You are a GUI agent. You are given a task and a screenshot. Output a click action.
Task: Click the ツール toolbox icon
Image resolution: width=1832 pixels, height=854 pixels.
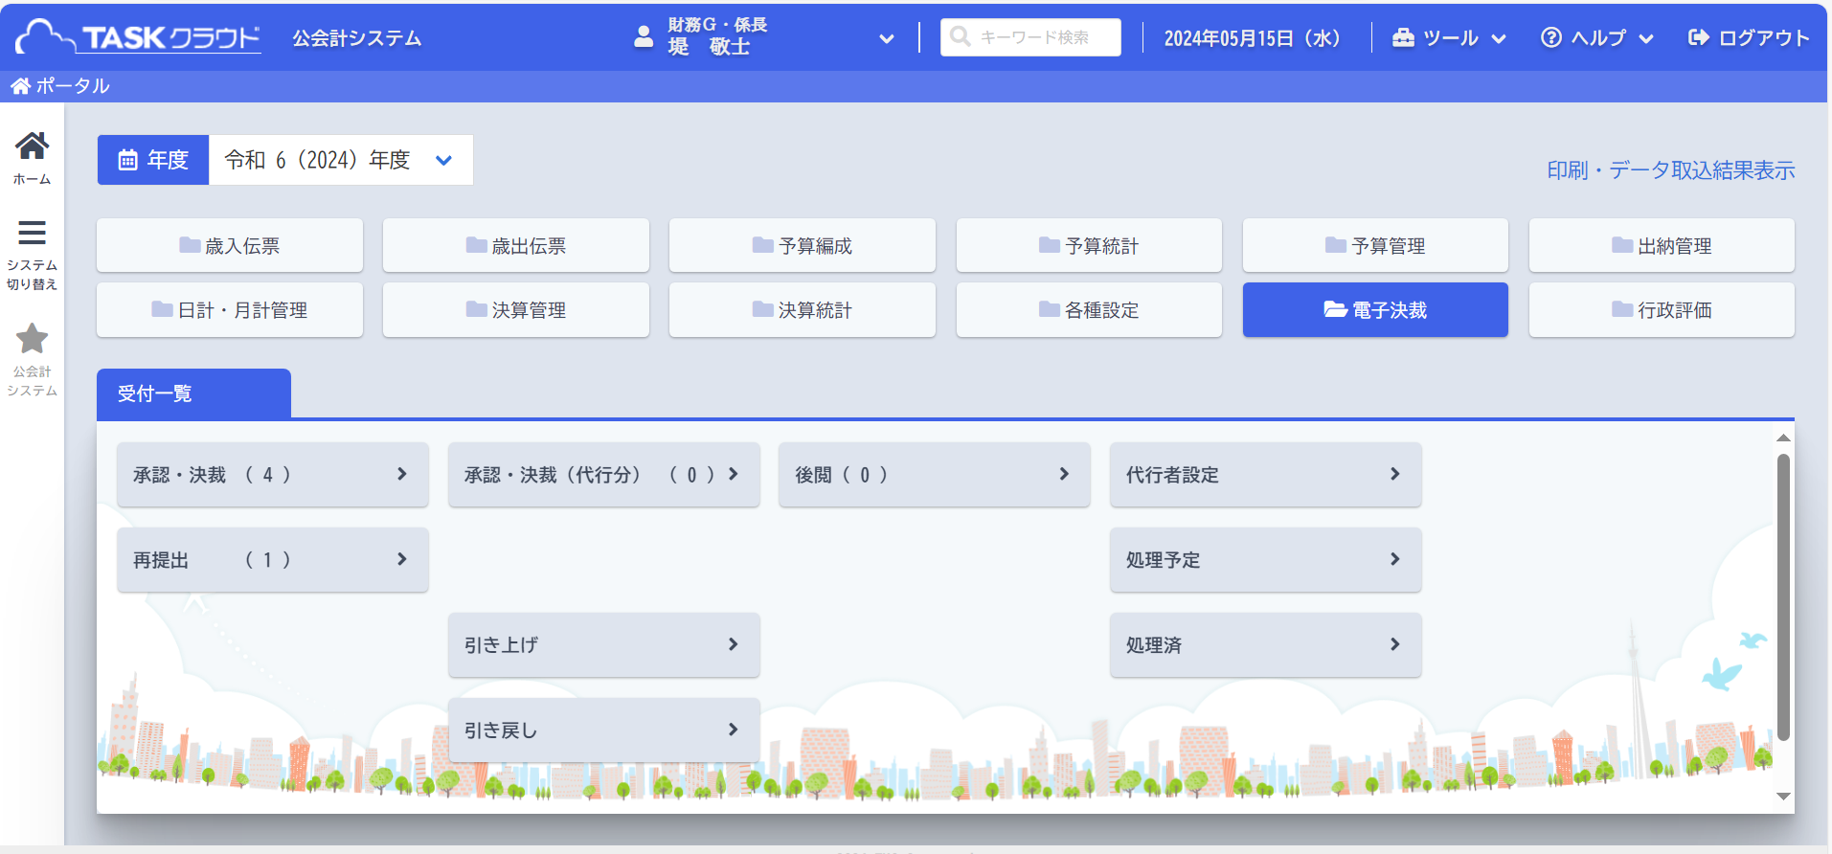click(1403, 37)
